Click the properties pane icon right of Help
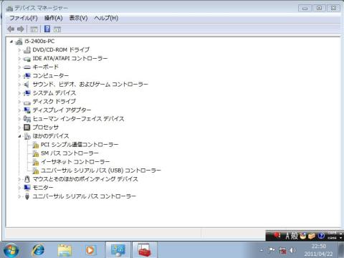 click(x=57, y=29)
